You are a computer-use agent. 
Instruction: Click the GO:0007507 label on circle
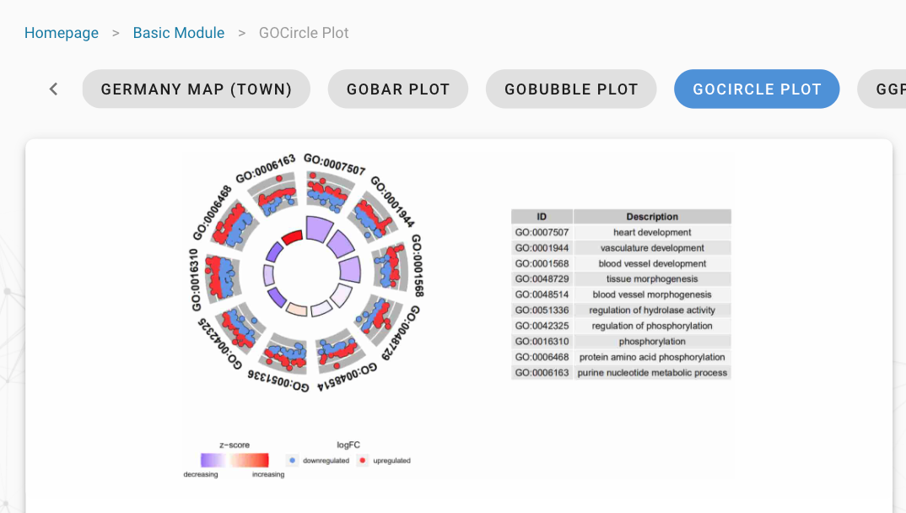click(335, 164)
